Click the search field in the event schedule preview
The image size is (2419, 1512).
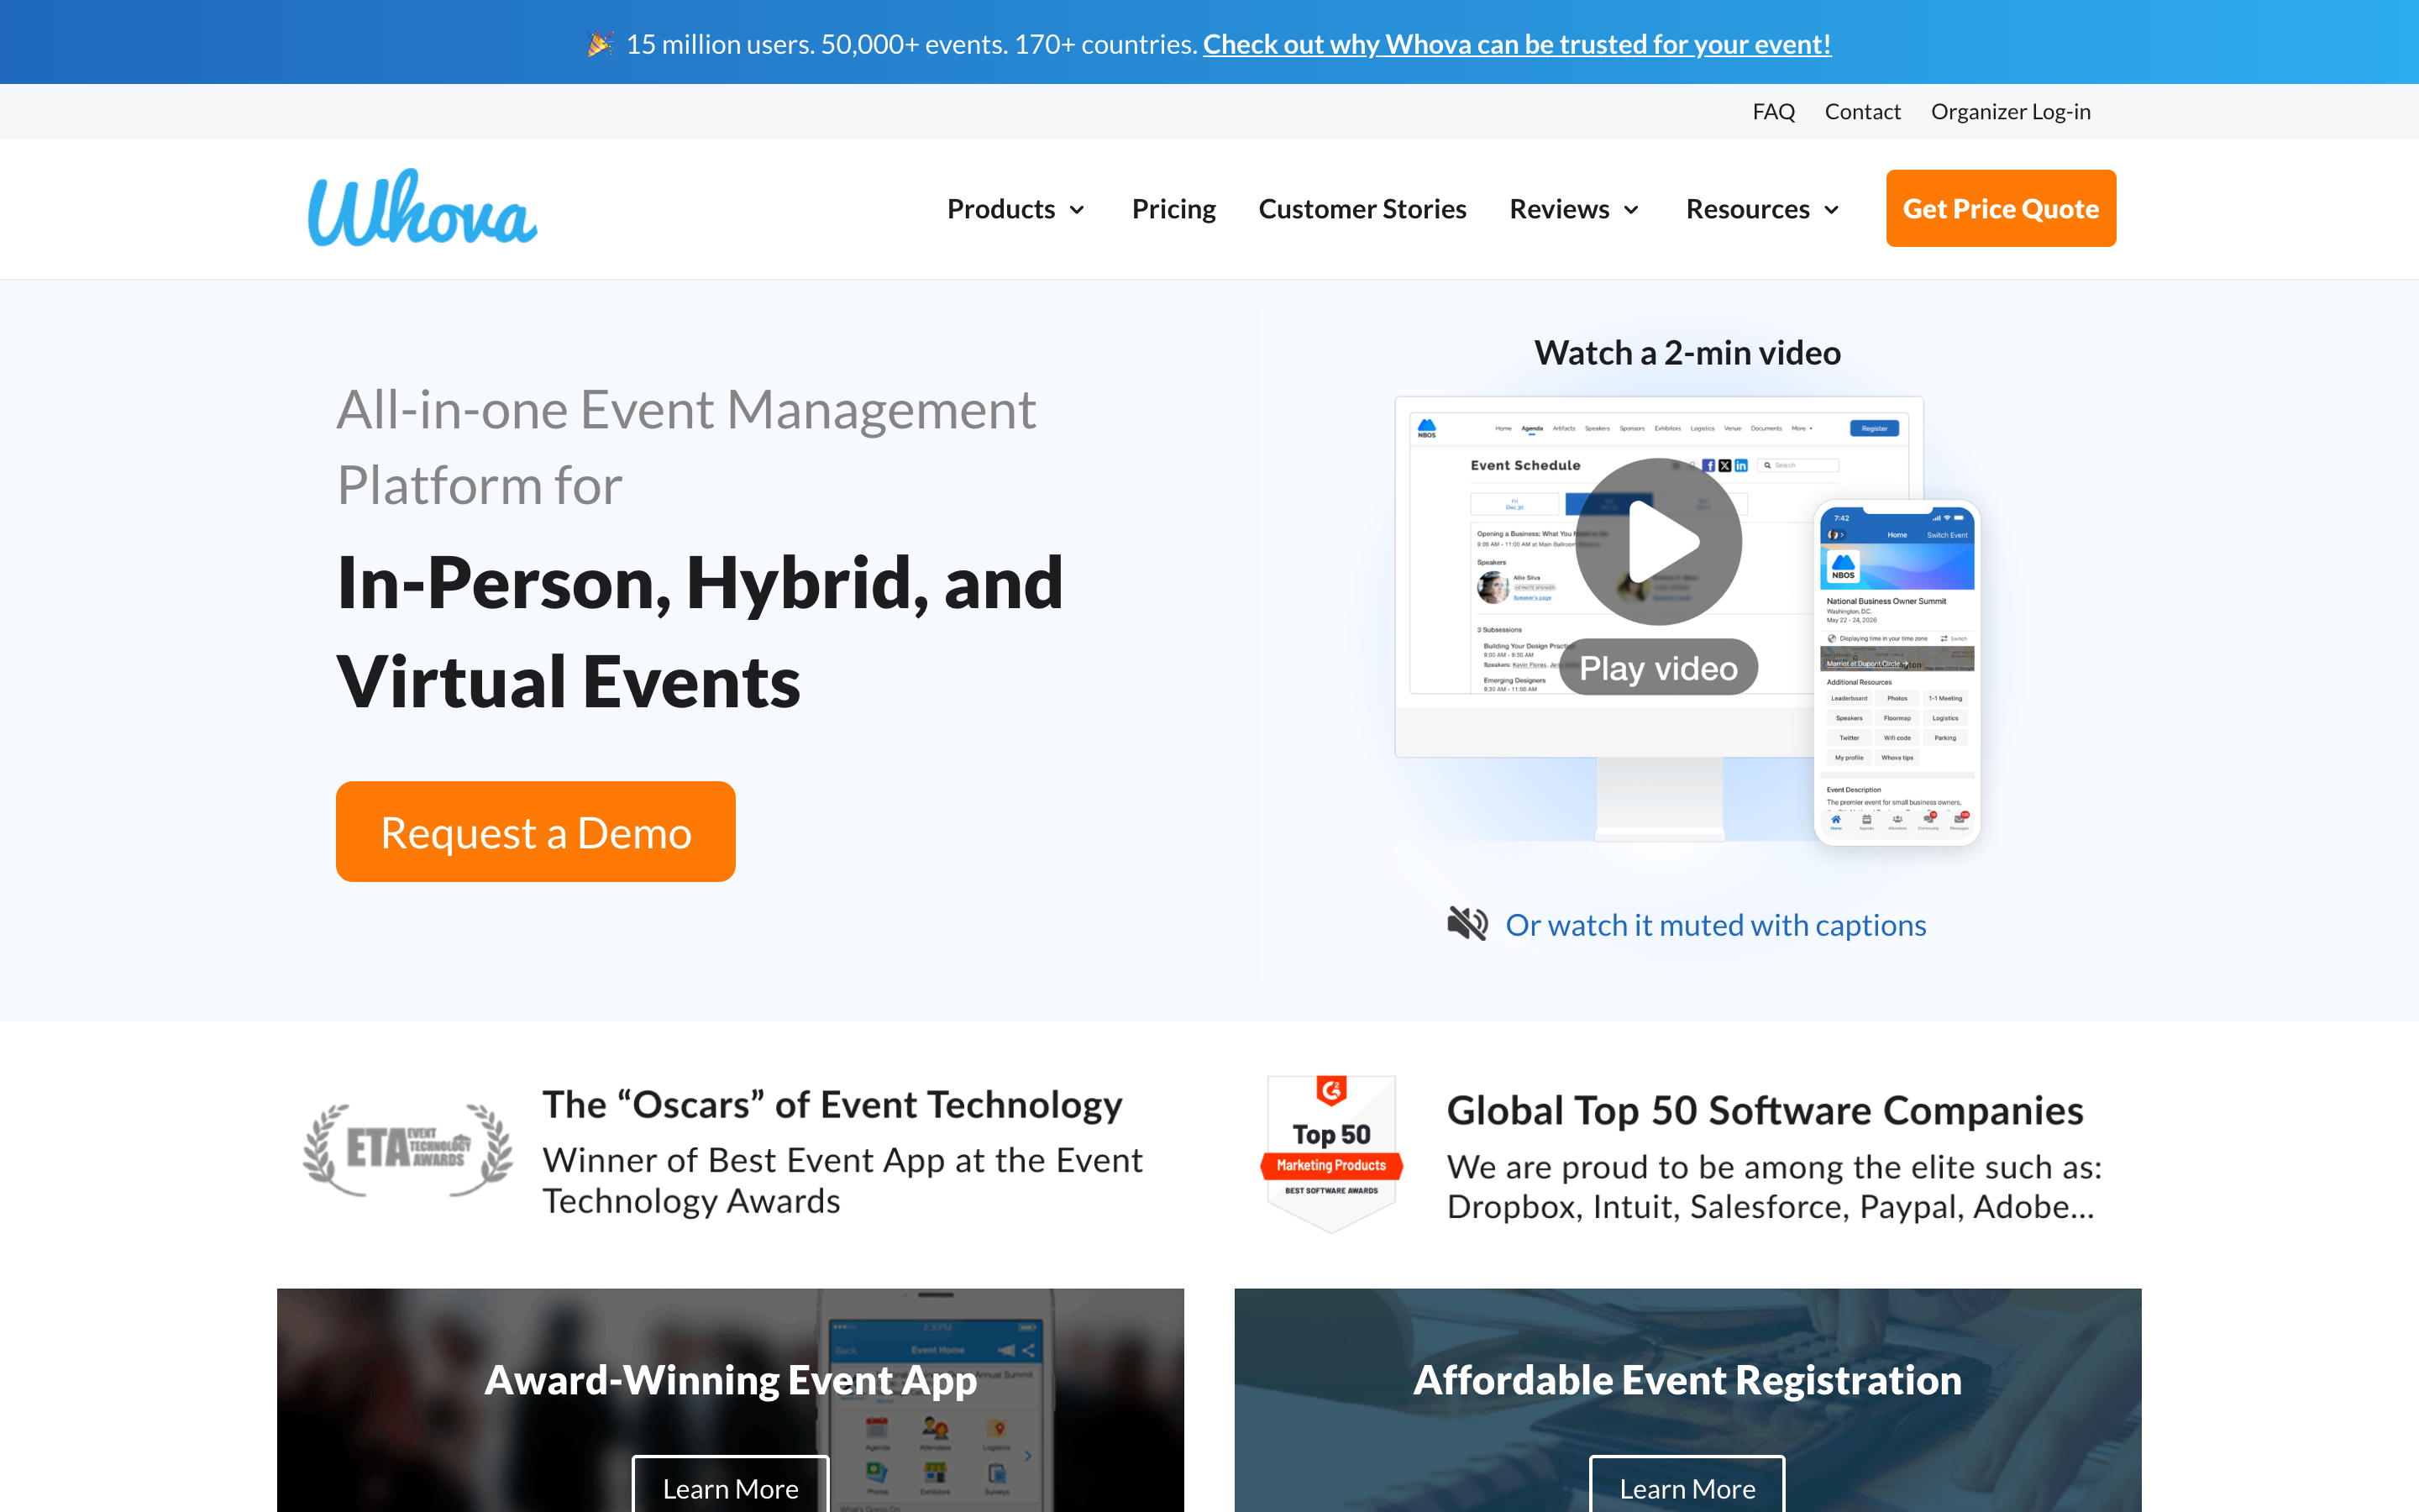[x=1799, y=466]
